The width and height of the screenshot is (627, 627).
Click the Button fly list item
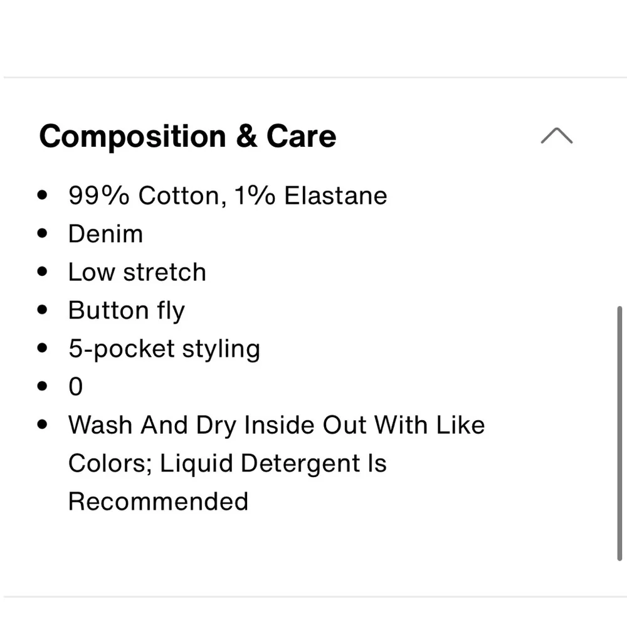click(127, 311)
